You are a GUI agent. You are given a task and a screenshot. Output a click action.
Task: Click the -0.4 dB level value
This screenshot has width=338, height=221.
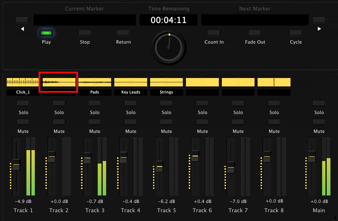(x=131, y=201)
